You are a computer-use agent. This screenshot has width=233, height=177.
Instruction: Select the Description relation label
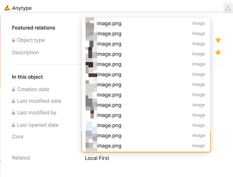(x=25, y=52)
